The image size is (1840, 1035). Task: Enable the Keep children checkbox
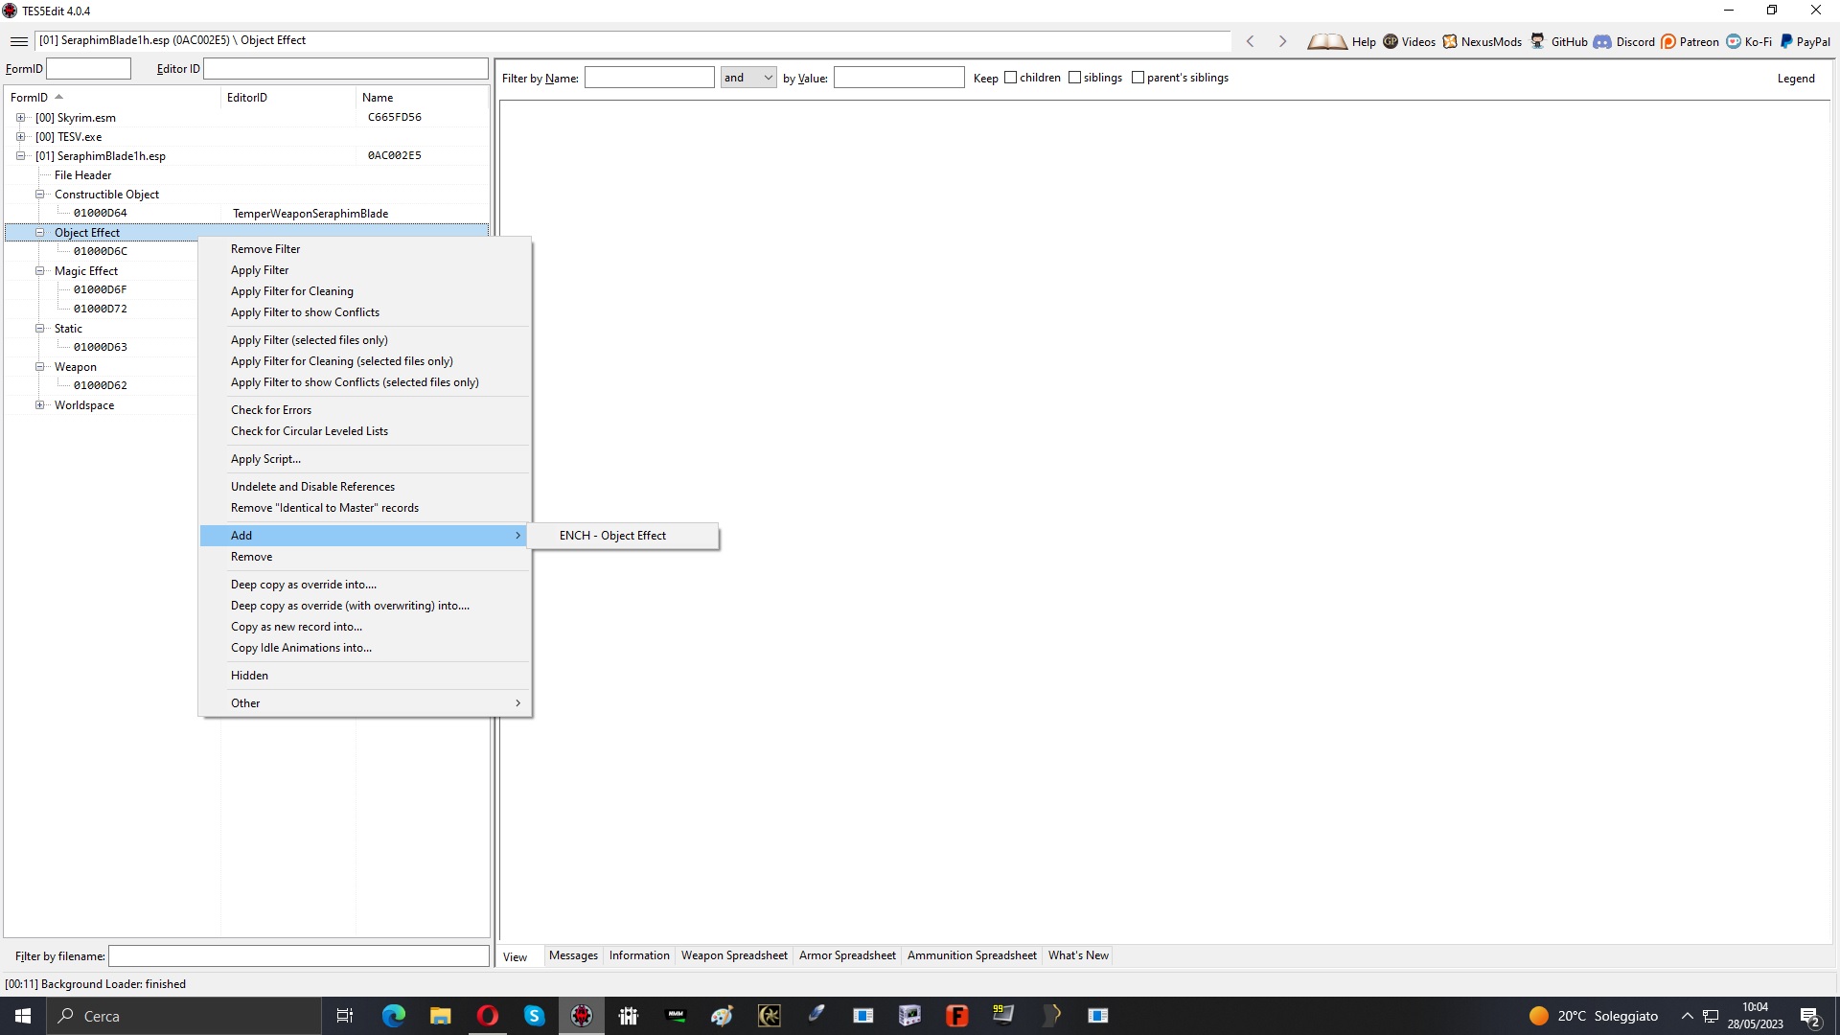coord(1010,78)
